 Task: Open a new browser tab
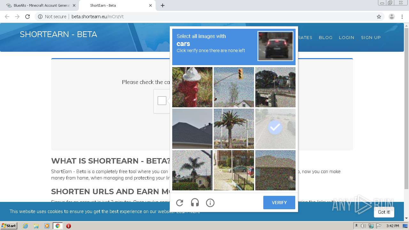coord(163,5)
